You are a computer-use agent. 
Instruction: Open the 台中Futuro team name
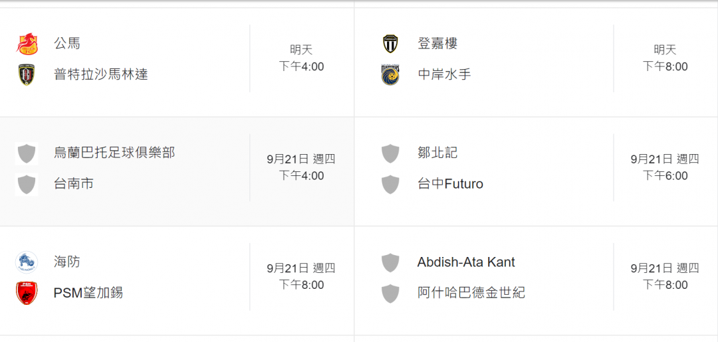coord(450,184)
